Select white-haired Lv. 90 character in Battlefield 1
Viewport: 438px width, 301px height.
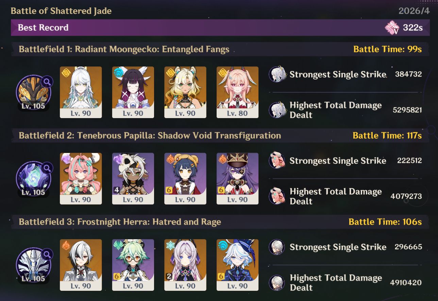click(x=81, y=92)
